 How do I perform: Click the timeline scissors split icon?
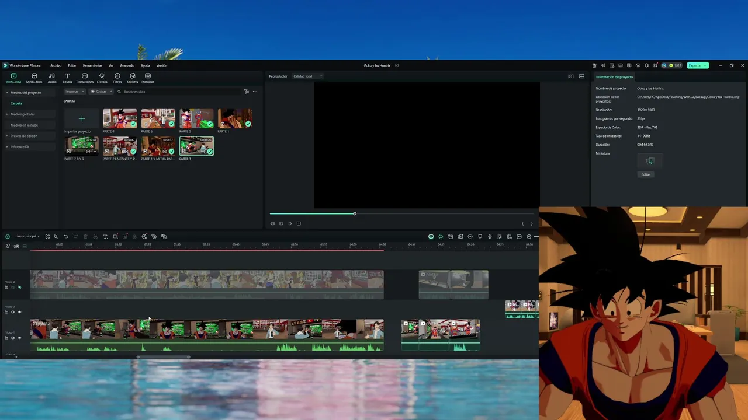click(95, 236)
